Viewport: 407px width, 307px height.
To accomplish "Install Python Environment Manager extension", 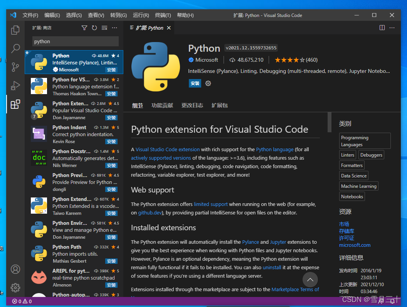I will click(x=111, y=237).
